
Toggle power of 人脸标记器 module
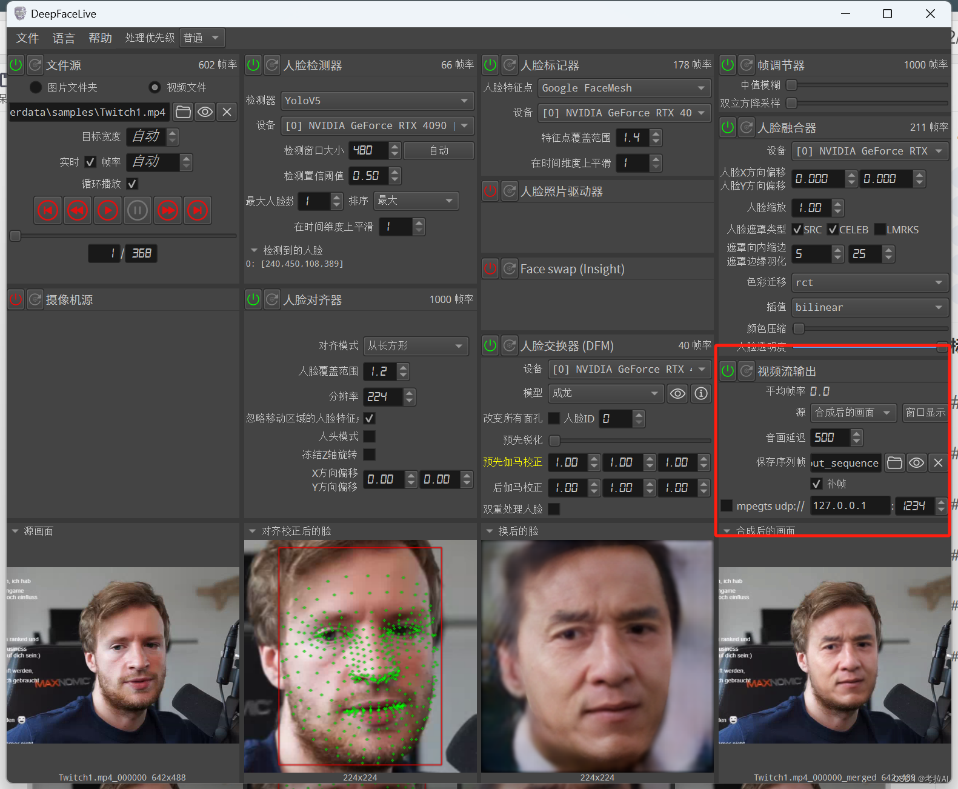pos(490,64)
